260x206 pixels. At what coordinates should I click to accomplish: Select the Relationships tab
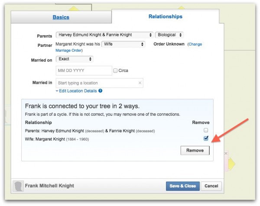pyautogui.click(x=166, y=16)
